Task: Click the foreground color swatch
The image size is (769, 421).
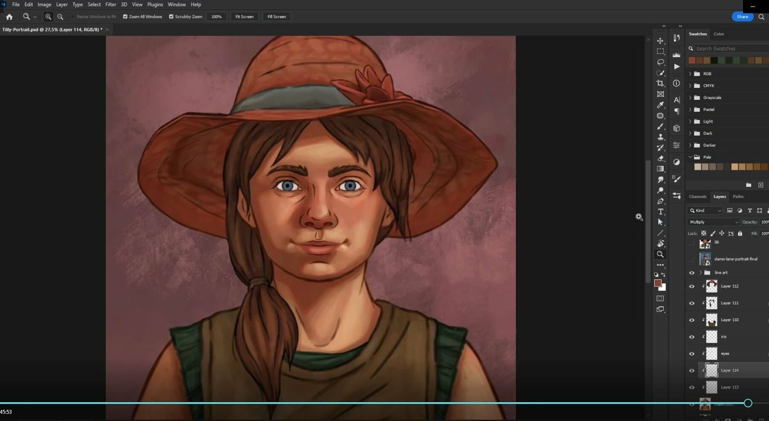Action: pyautogui.click(x=657, y=283)
